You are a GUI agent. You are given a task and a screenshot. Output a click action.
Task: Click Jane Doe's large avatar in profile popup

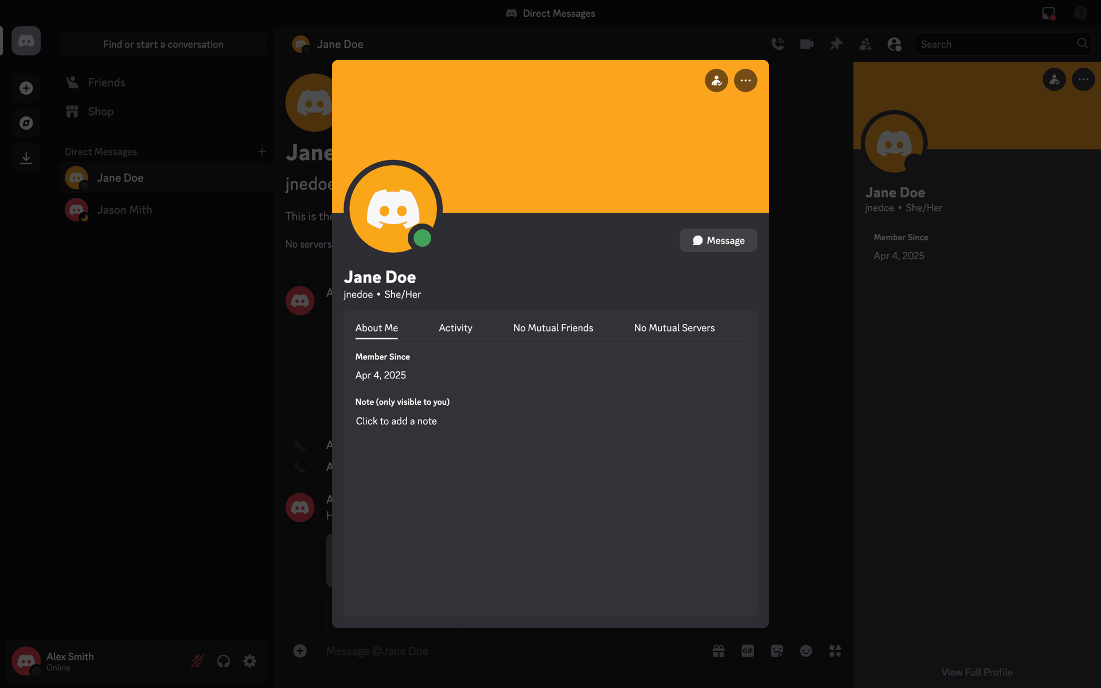tap(393, 209)
